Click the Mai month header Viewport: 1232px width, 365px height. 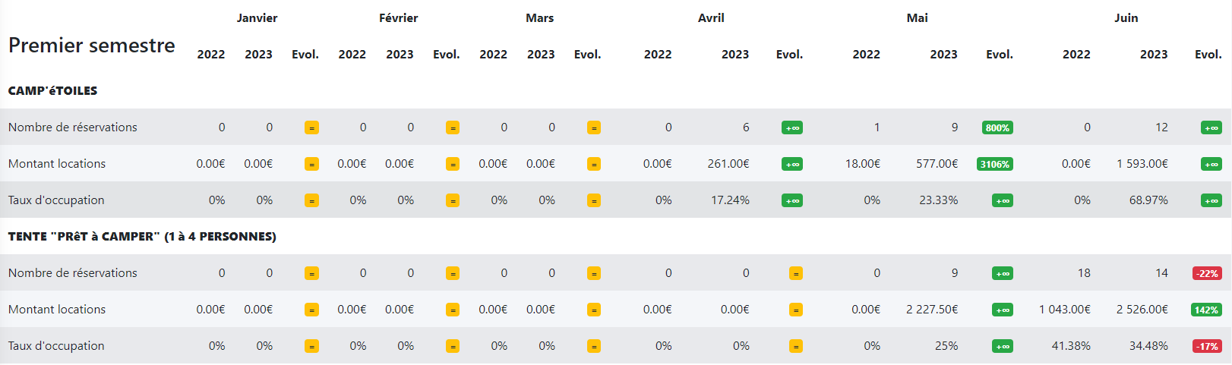917,18
